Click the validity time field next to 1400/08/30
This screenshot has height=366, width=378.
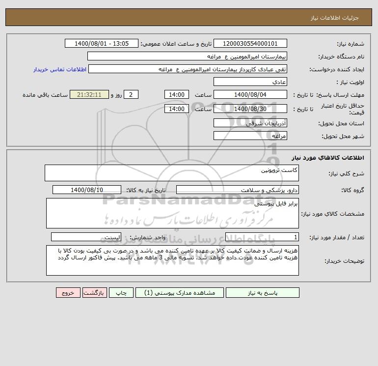click(176, 109)
